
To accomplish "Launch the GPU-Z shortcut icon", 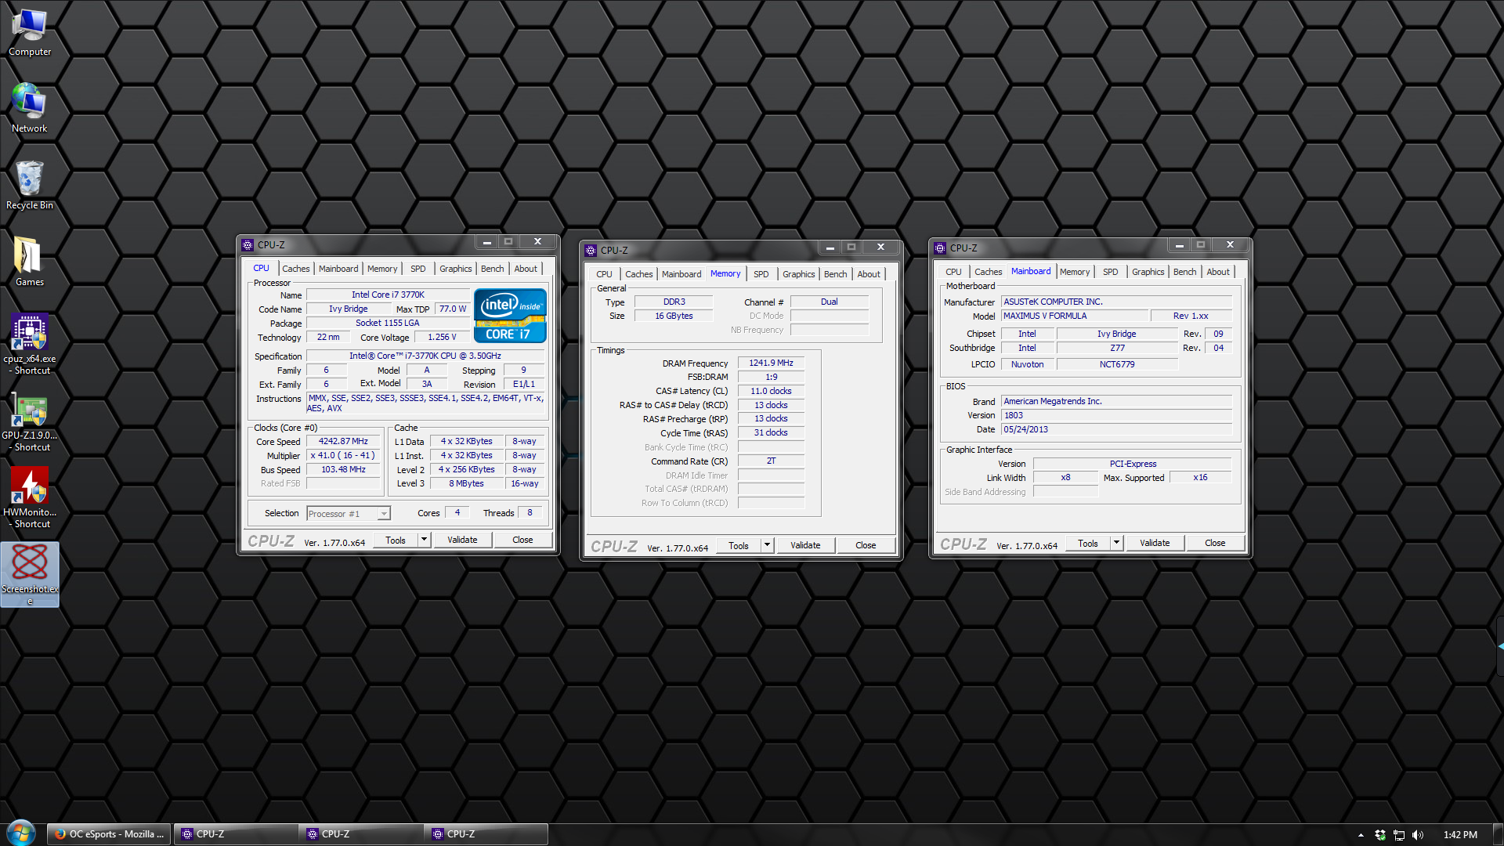I will [x=30, y=421].
